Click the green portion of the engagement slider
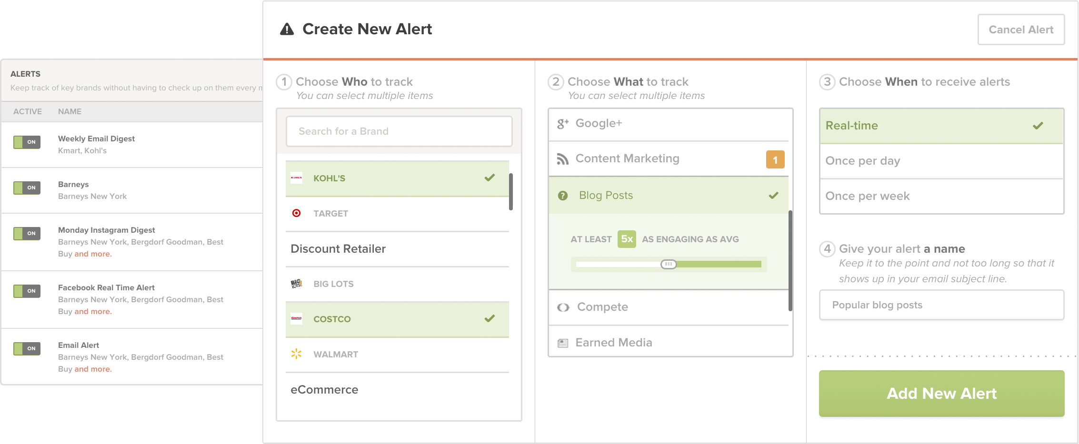The width and height of the screenshot is (1079, 444). click(x=719, y=264)
